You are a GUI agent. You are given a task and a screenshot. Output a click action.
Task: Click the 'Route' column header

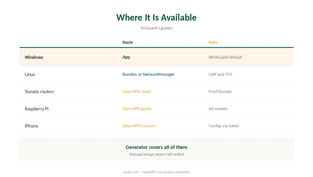[128, 42]
